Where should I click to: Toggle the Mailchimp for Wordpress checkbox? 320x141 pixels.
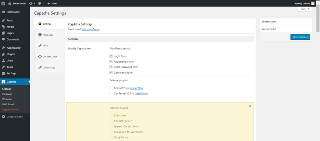111,132
